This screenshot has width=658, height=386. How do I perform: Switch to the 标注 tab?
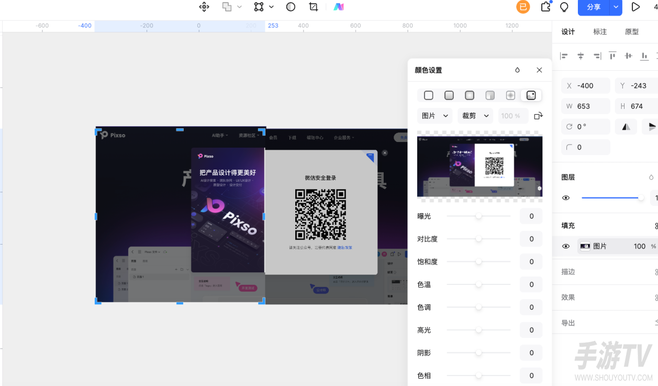click(x=600, y=32)
